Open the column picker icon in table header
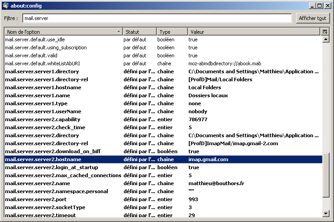The image size is (334, 222). 325,32
